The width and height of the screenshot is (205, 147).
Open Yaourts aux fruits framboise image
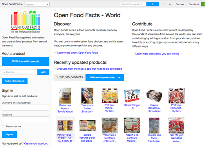154,125
